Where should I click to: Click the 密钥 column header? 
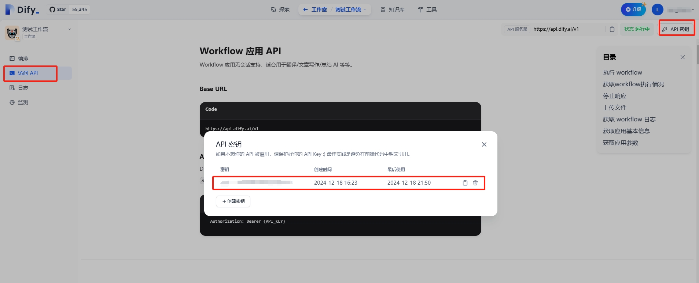[225, 169]
